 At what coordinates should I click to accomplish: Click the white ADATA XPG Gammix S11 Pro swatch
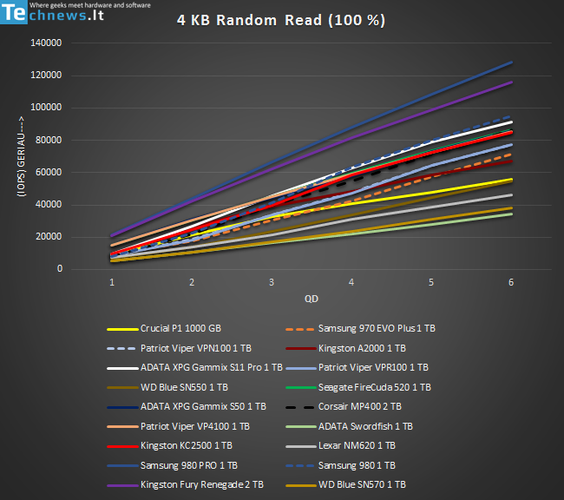click(x=122, y=368)
